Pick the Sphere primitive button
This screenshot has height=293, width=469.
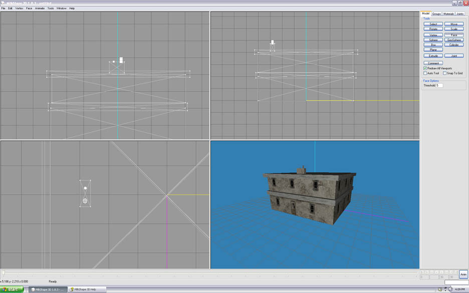coord(433,40)
